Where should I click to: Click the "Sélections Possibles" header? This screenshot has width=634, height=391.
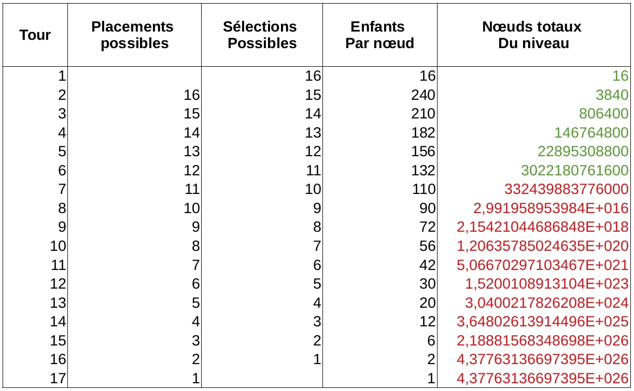coord(262,35)
